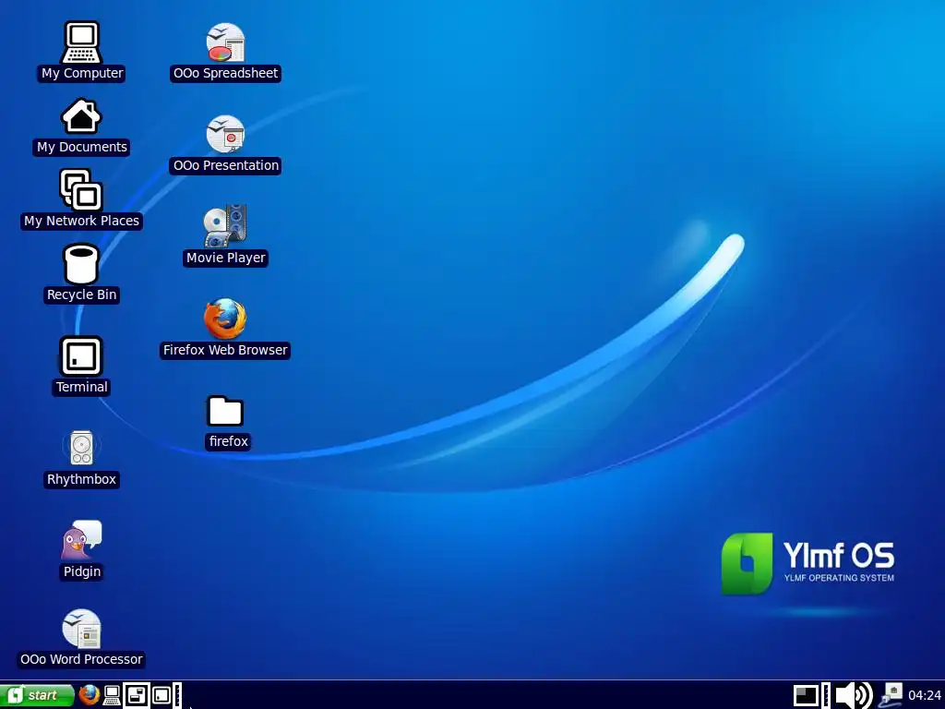Select the 'Recycle Bin' label text

point(82,294)
